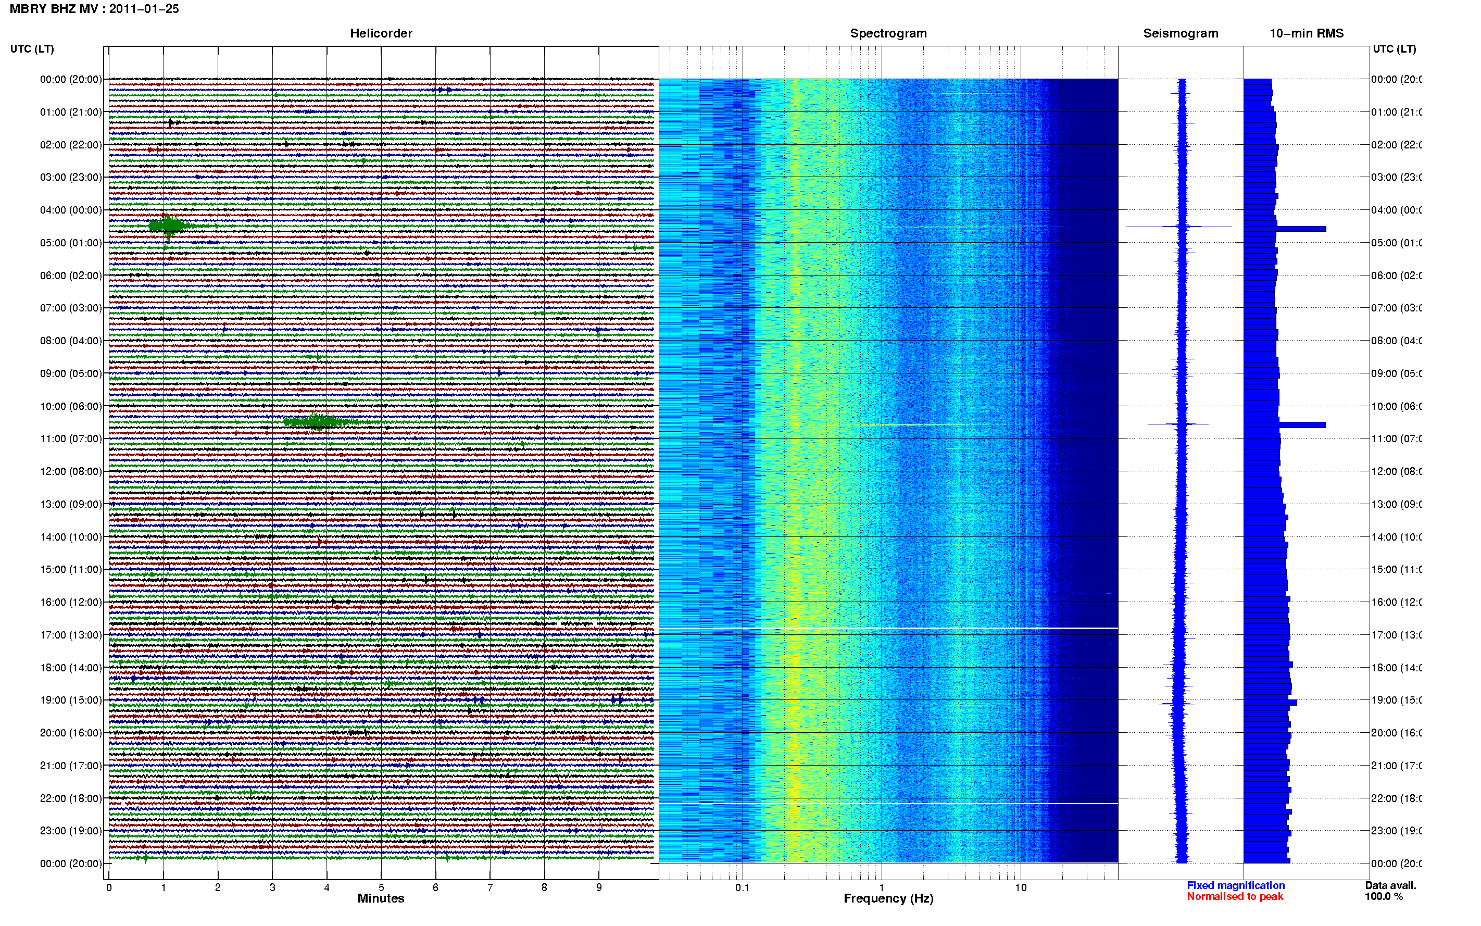The image size is (1481, 926).
Task: Click the seismogram spike after 04:00
Action: [1179, 227]
